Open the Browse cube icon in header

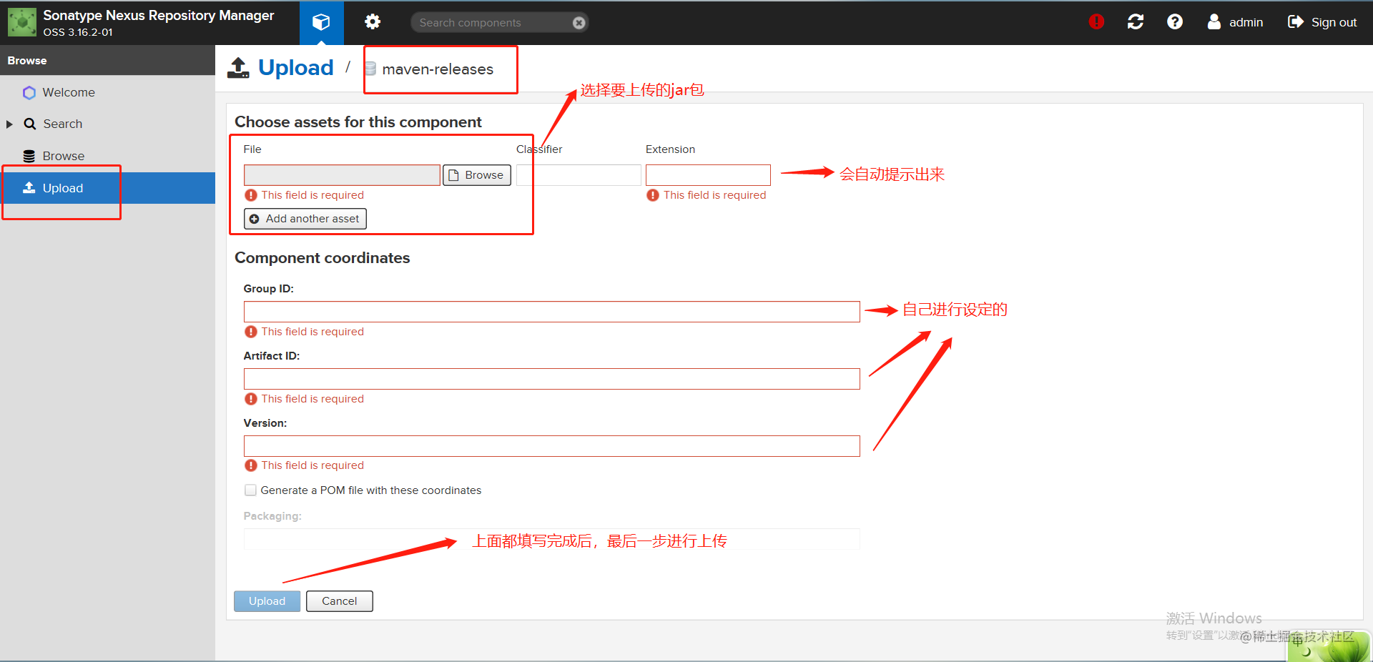click(x=322, y=22)
